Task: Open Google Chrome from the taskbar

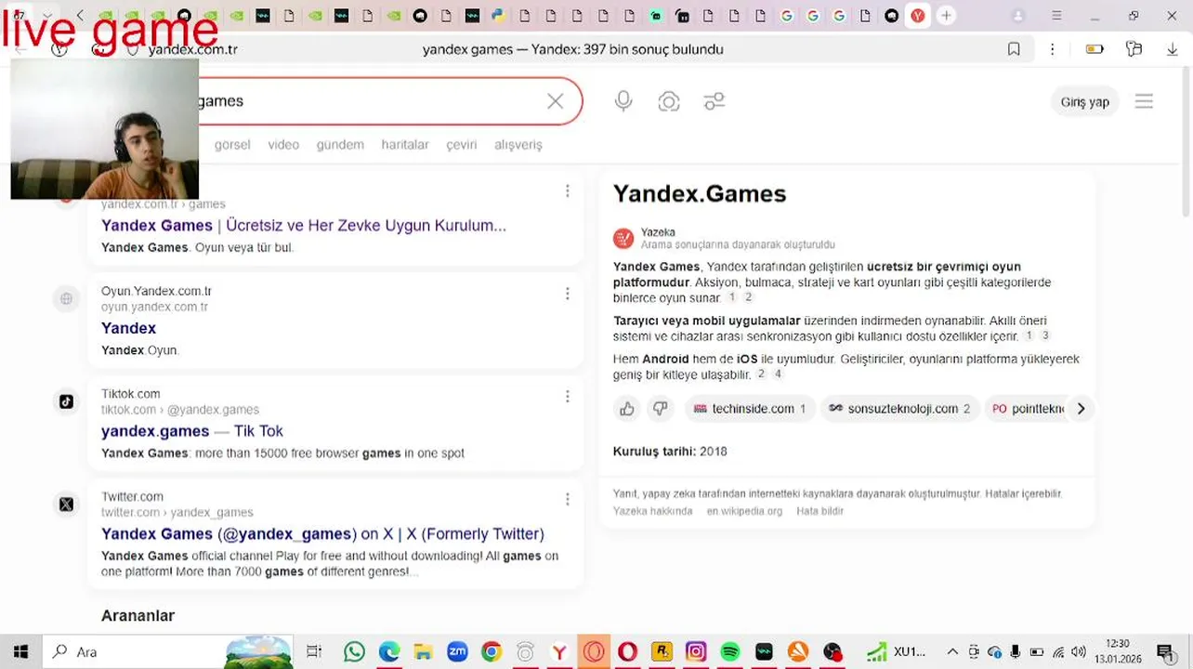Action: [492, 651]
